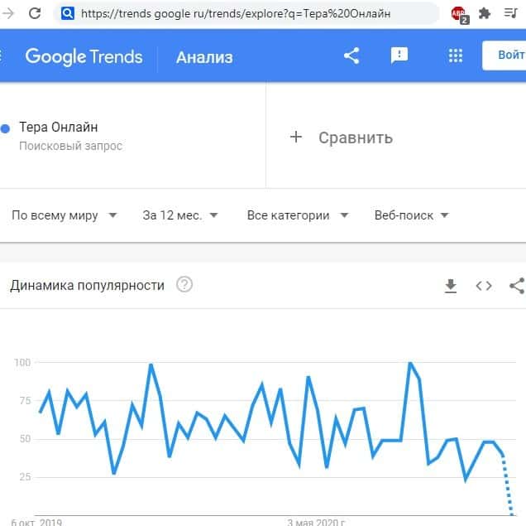
Task: Click the AdBlock extension icon
Action: tap(459, 13)
